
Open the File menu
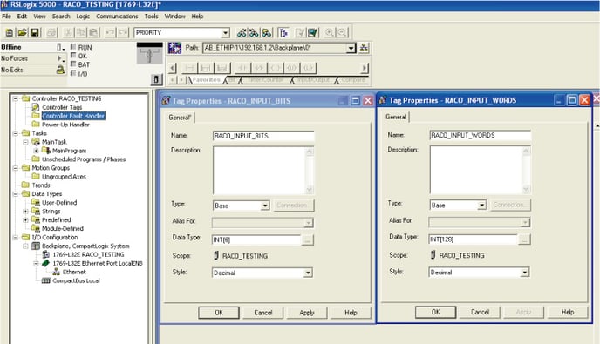[6, 17]
